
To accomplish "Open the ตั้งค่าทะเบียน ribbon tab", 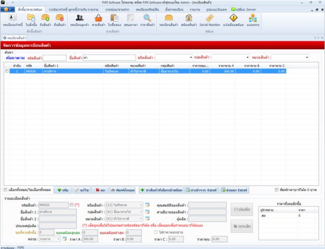I will (x=174, y=10).
